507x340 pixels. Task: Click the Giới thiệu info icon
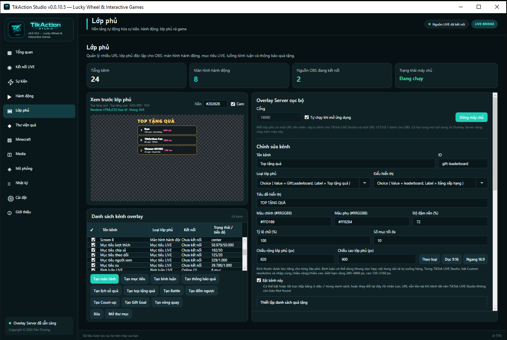10,212
